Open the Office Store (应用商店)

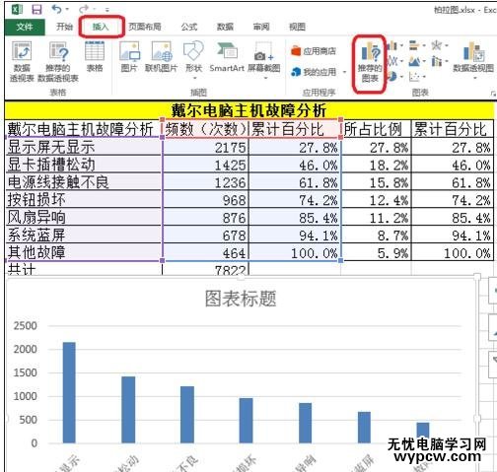click(314, 51)
